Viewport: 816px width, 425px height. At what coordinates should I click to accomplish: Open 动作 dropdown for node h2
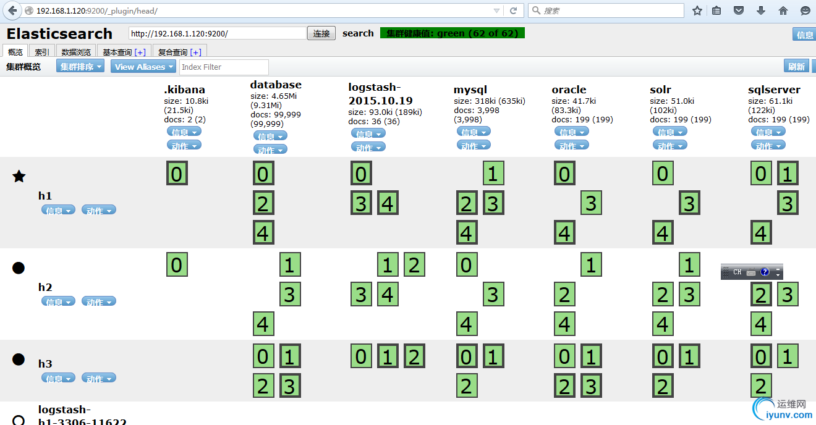pos(99,301)
